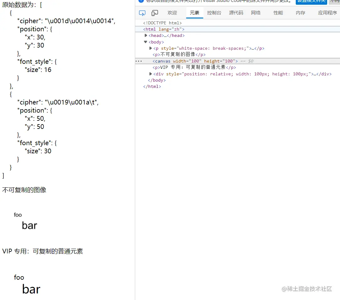Select the closing /body tag line

157,80
